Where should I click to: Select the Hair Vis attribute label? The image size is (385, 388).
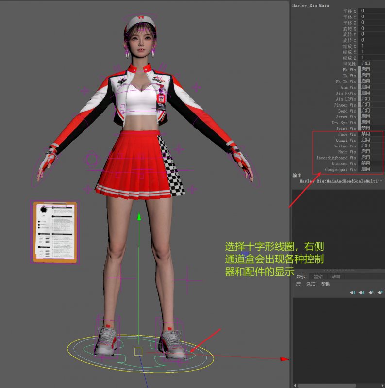[x=347, y=152]
